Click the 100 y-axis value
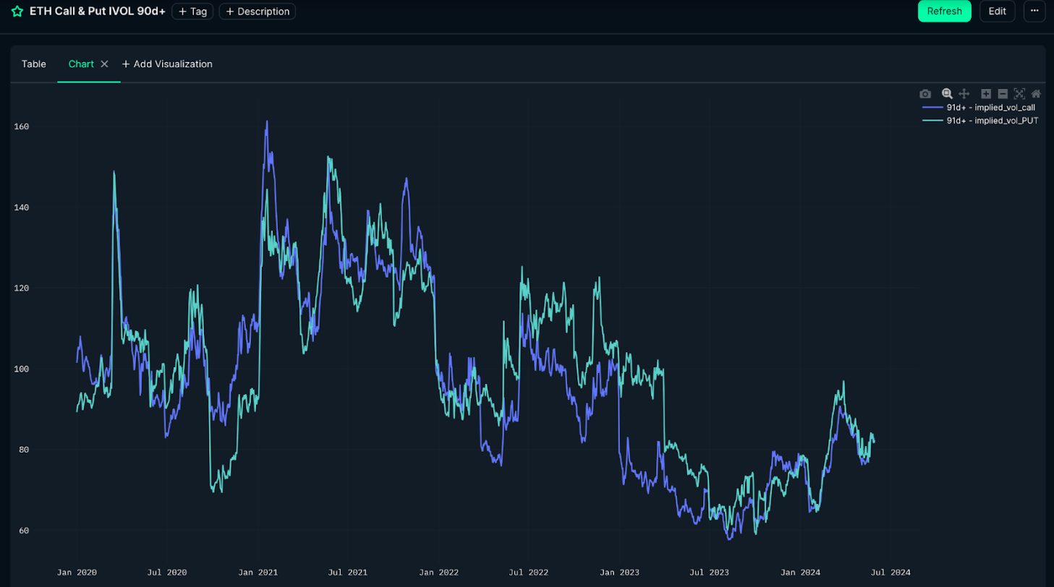Image resolution: width=1054 pixels, height=587 pixels. click(x=21, y=369)
